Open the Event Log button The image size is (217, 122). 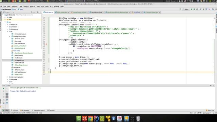click(x=210, y=110)
